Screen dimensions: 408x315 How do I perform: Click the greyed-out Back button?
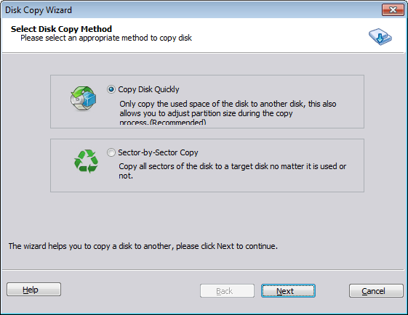(227, 291)
